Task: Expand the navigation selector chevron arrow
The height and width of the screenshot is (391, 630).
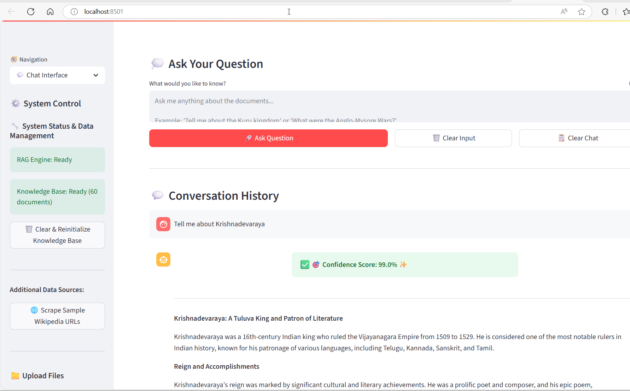Action: (96, 75)
